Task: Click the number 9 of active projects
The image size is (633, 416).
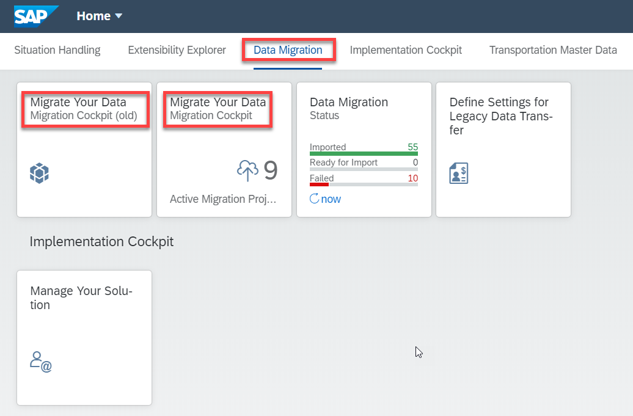Action: point(271,170)
